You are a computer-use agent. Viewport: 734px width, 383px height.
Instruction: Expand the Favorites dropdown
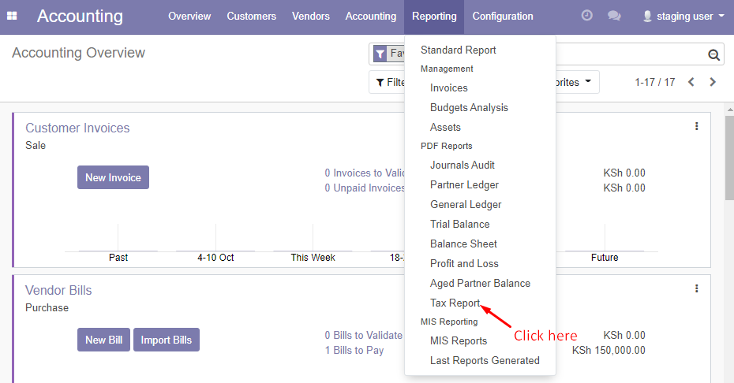point(577,82)
